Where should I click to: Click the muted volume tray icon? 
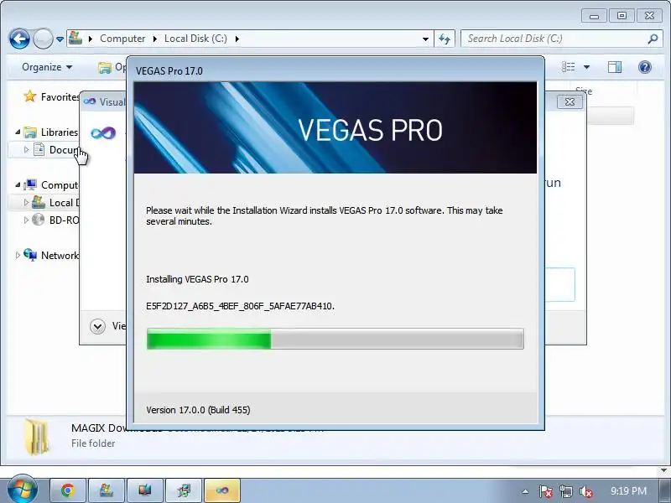click(585, 492)
